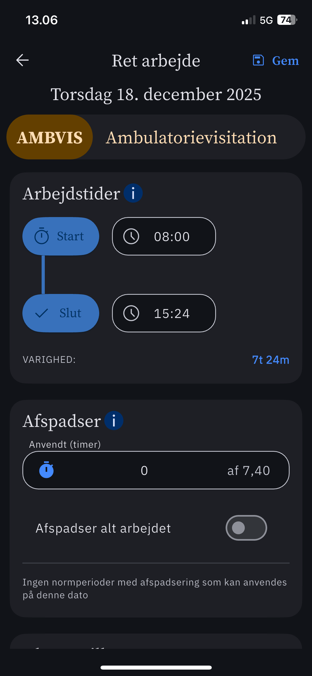Tap the clock icon beside 15:24
This screenshot has width=312, height=676.
131,313
